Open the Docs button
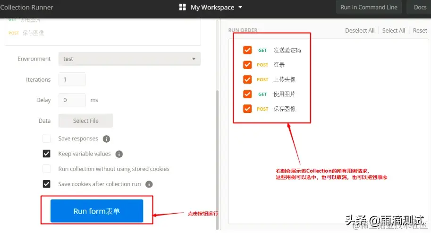 coord(420,7)
